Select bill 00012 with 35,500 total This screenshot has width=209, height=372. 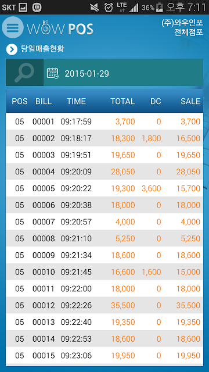(x=105, y=305)
